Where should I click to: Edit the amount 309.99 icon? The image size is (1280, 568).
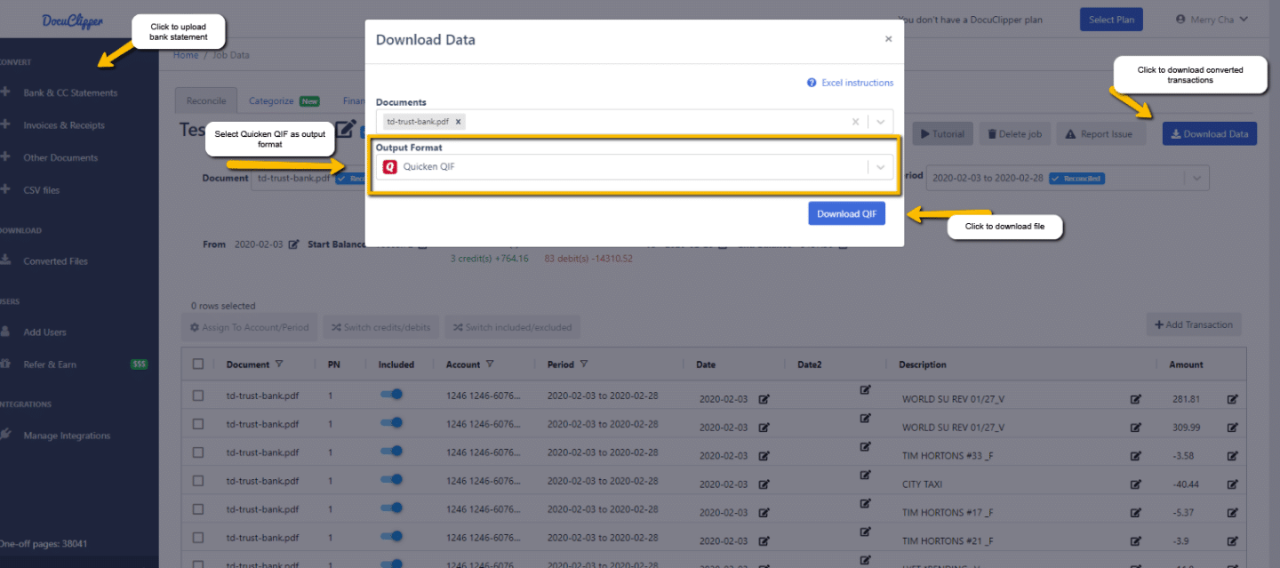coord(1233,428)
